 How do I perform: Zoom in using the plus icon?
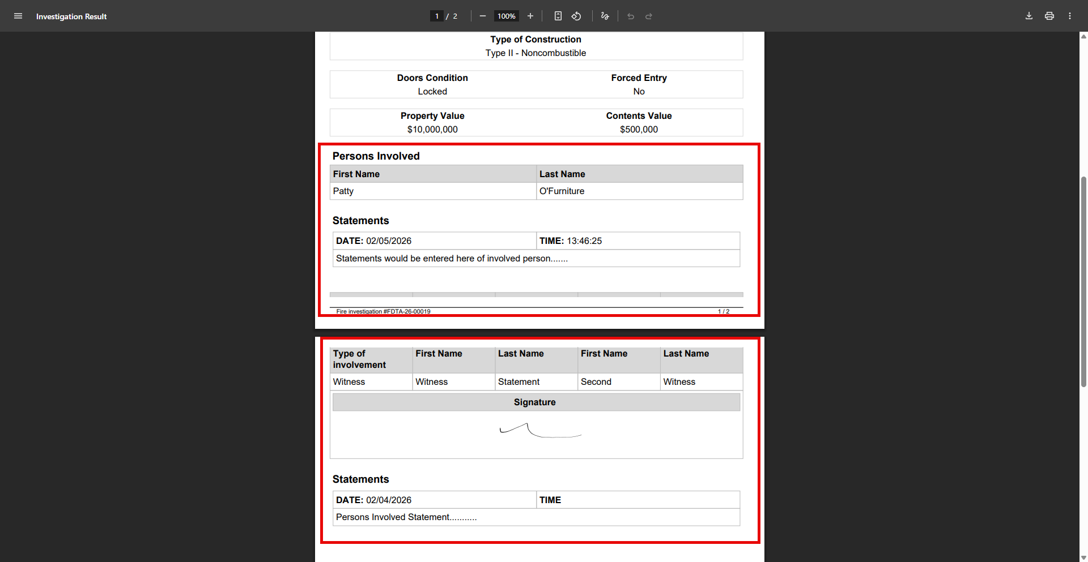(x=530, y=16)
